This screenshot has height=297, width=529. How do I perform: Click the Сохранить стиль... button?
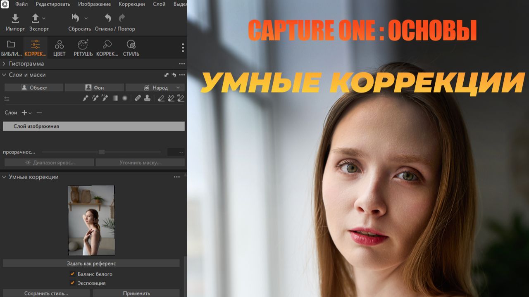[x=46, y=293]
